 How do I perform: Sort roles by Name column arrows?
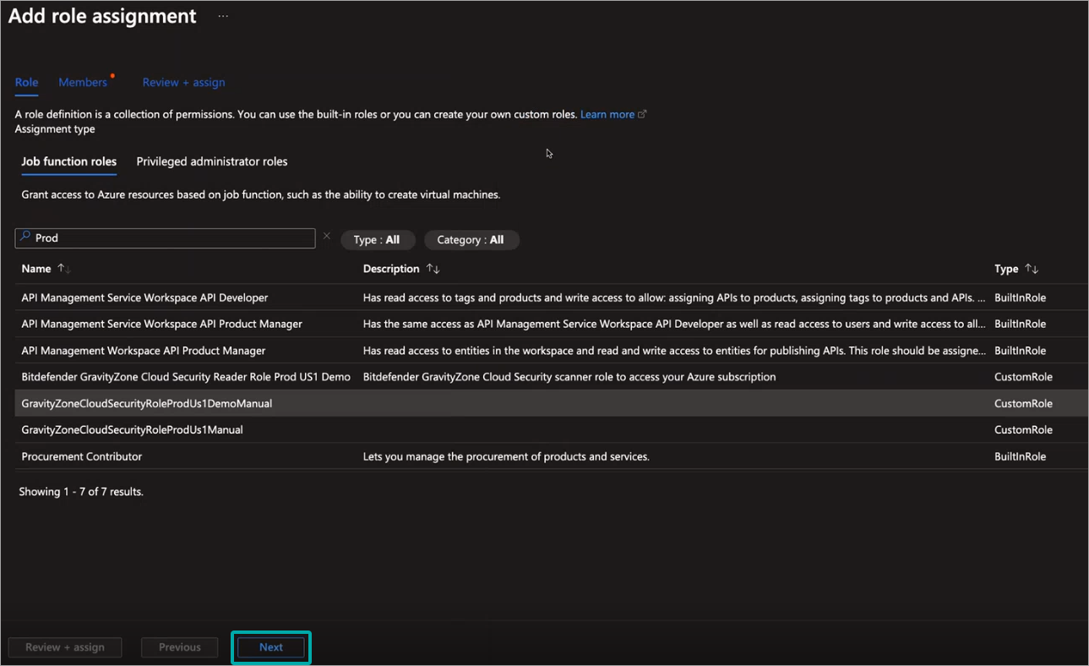click(x=63, y=269)
